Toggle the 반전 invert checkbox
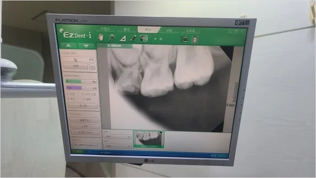 click(68, 99)
